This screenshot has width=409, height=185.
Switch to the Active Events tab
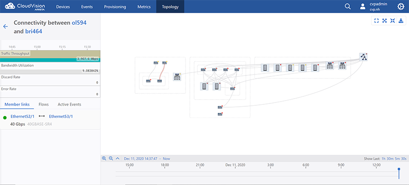pos(70,104)
